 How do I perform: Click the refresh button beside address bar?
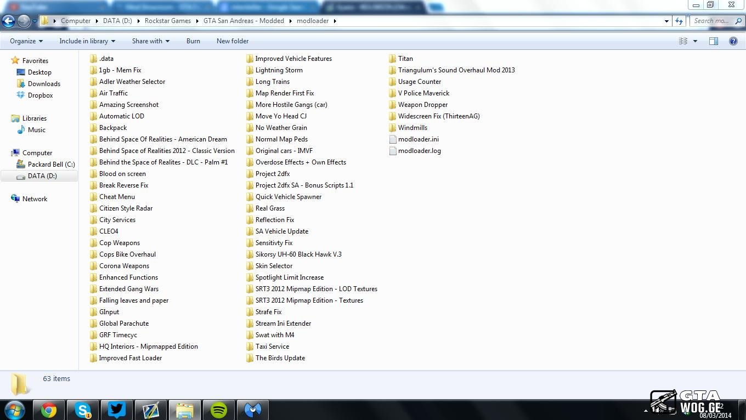[x=679, y=21]
